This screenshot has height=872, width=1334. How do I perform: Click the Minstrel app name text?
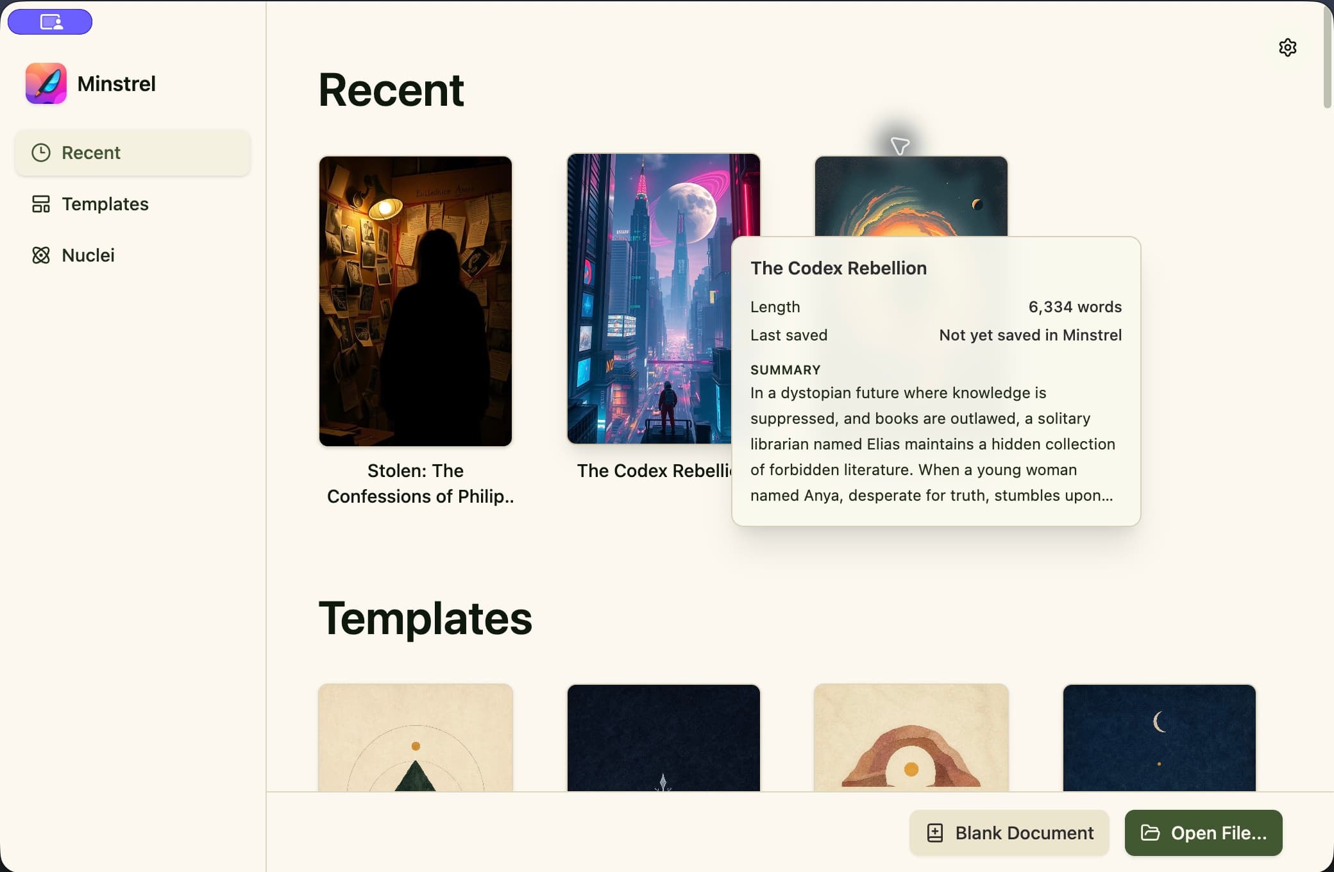116,84
